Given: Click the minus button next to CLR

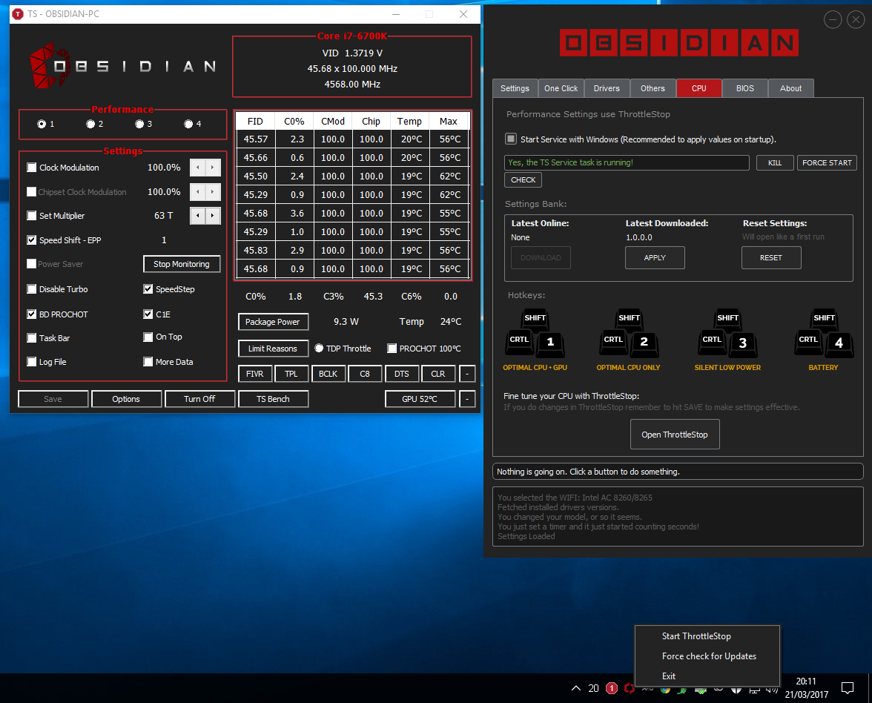Looking at the screenshot, I should coord(467,374).
